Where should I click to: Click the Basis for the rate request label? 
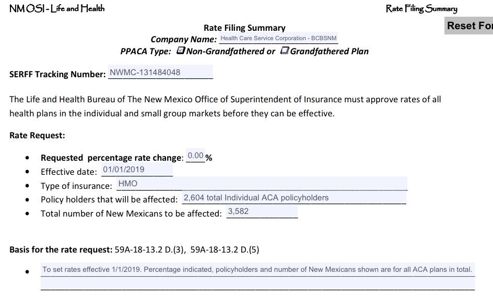[61, 249]
